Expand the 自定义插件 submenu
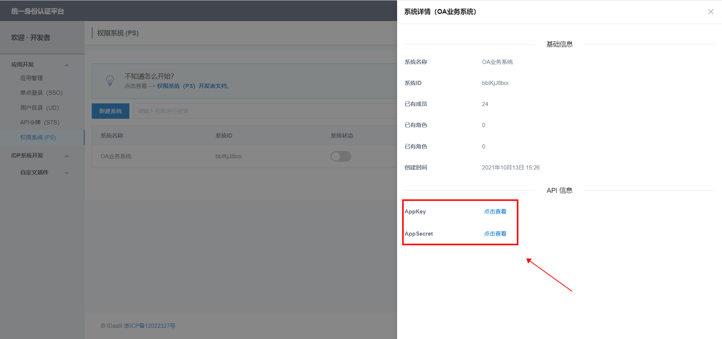722x339 pixels. [x=67, y=173]
